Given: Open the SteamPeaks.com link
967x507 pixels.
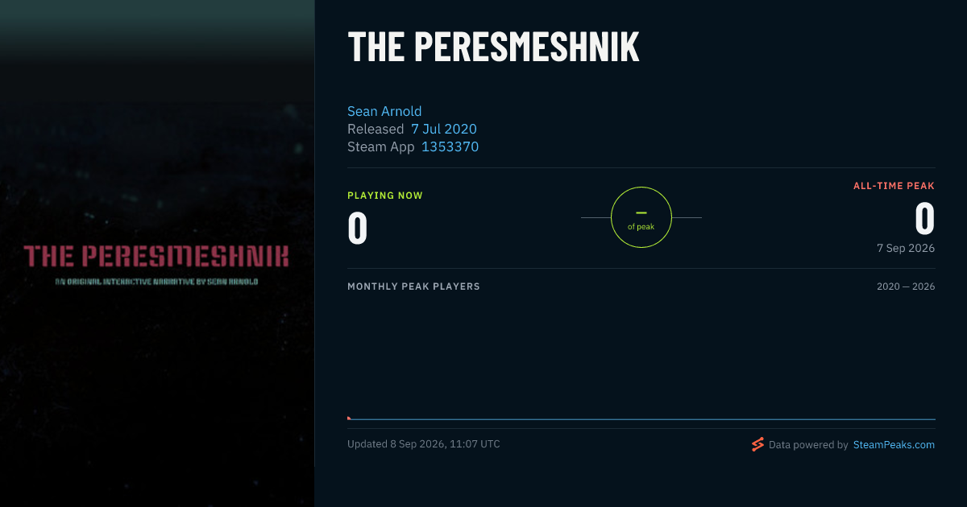Looking at the screenshot, I should tap(894, 444).
